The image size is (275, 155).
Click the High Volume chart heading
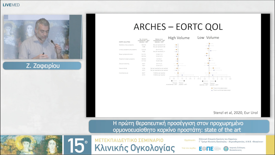179,38
